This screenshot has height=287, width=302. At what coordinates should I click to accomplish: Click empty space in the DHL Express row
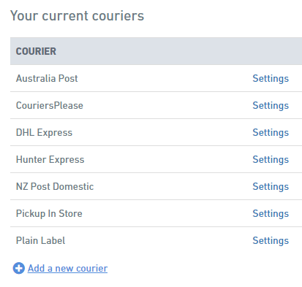(x=161, y=132)
